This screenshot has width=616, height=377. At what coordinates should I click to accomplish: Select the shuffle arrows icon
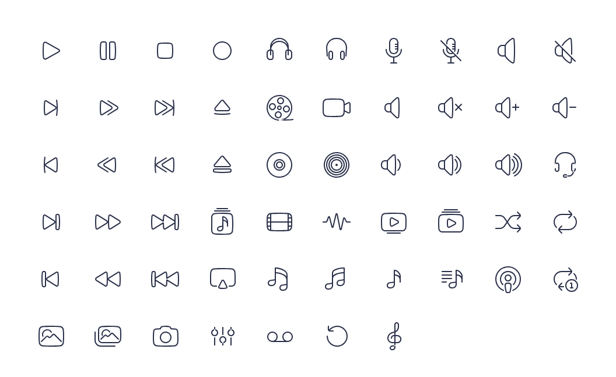click(508, 222)
